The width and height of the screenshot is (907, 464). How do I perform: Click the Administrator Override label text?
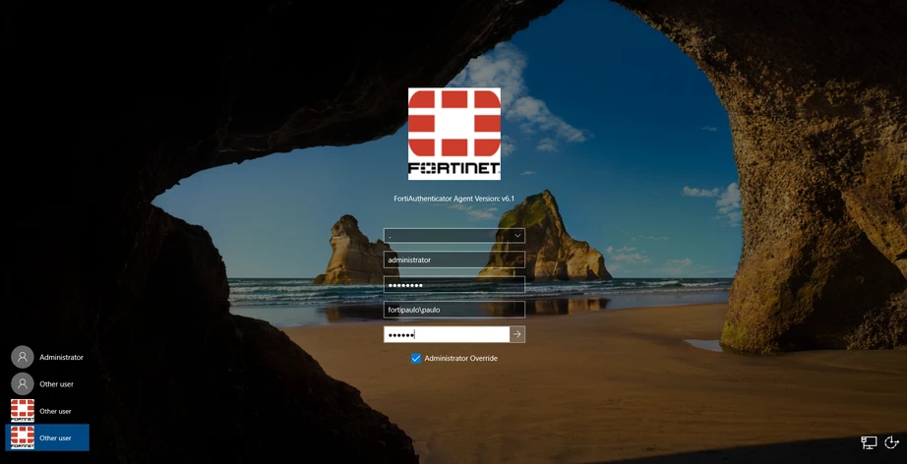[x=461, y=358]
